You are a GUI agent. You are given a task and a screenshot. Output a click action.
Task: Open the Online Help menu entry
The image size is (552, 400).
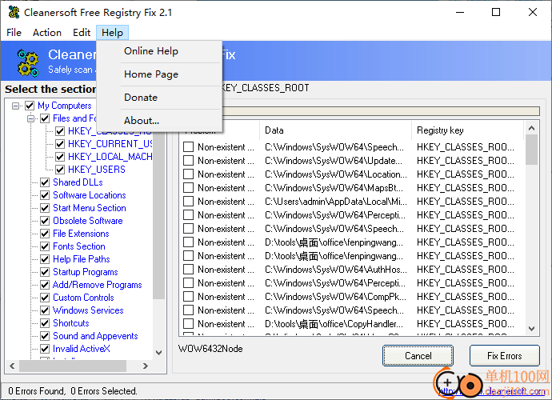(x=151, y=51)
